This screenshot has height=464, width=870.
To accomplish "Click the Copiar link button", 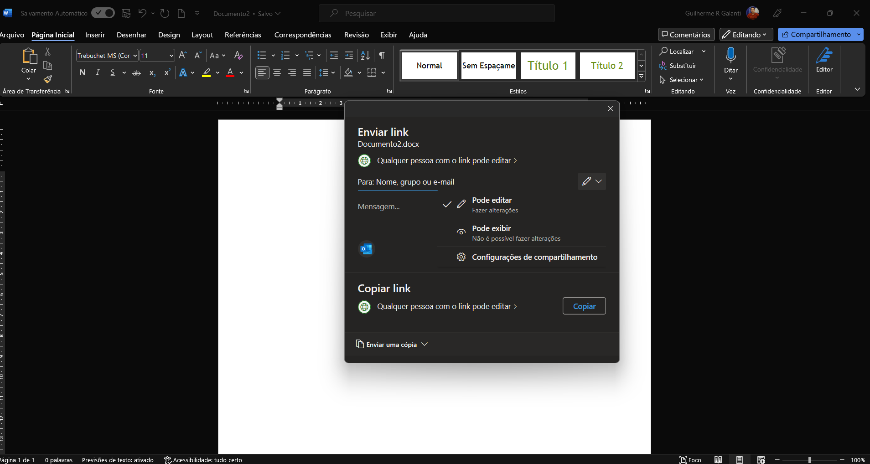I will (x=584, y=306).
